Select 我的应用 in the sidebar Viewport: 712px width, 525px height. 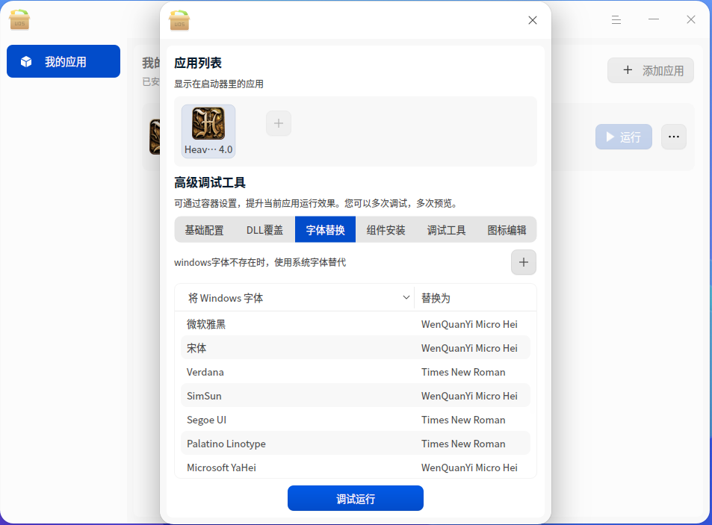click(64, 61)
